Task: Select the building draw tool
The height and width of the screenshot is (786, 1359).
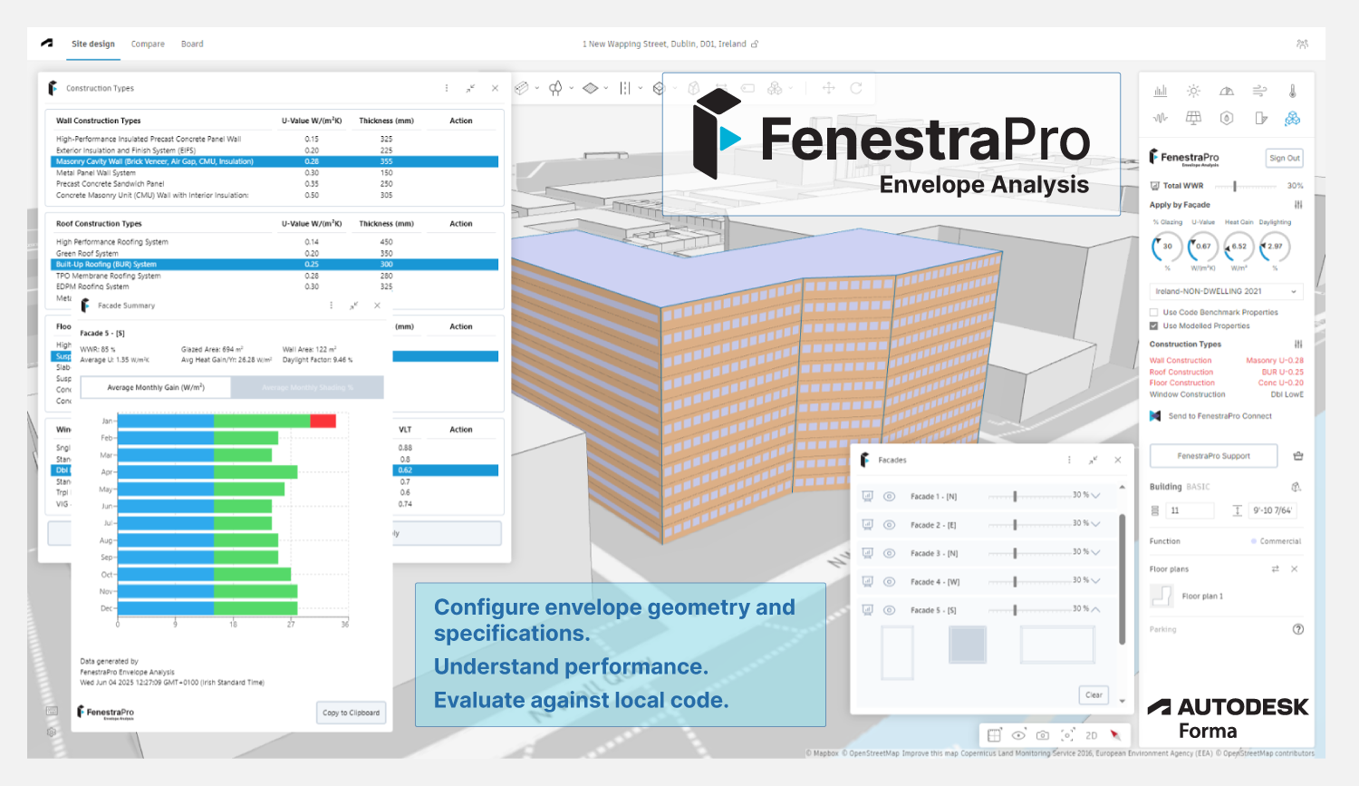Action: [x=659, y=88]
